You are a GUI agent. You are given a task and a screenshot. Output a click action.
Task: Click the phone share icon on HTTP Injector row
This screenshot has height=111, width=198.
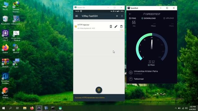point(111,27)
